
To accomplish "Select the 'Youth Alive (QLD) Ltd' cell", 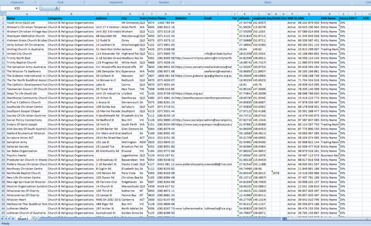I will [x=27, y=23].
